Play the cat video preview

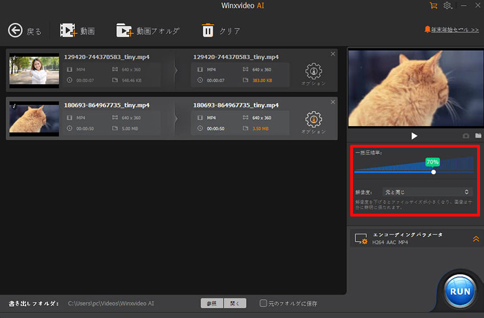(x=415, y=136)
